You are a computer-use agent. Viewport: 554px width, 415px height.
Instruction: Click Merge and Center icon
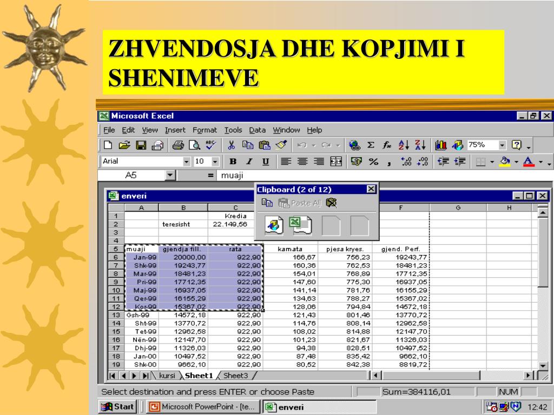coord(335,162)
